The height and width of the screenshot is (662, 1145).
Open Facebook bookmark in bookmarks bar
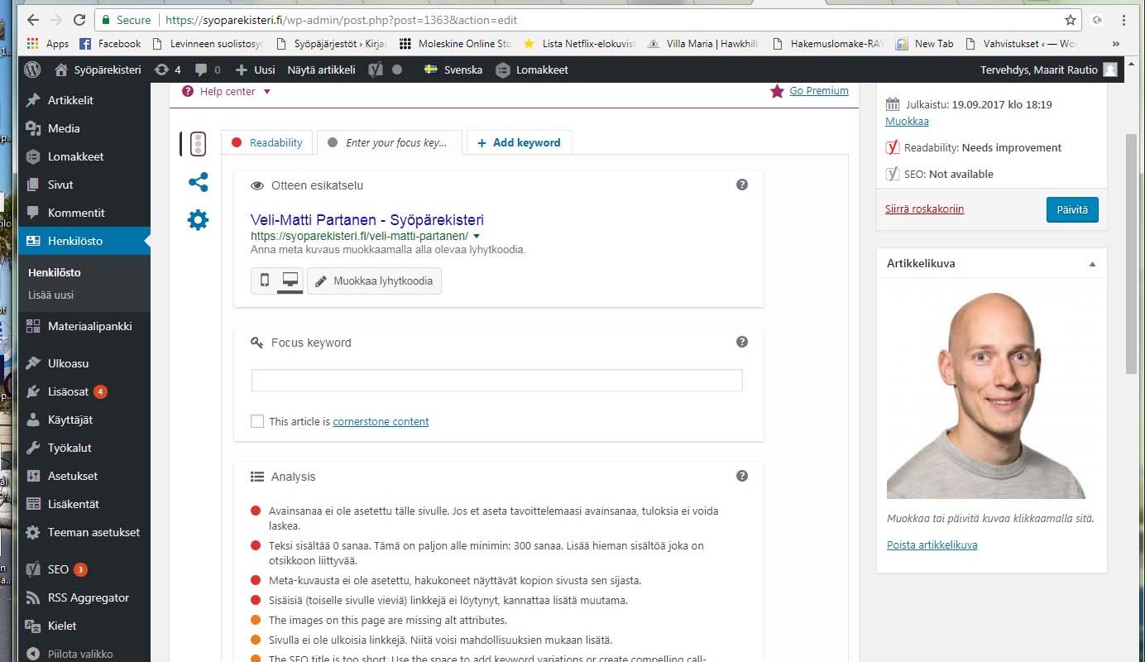(x=110, y=44)
